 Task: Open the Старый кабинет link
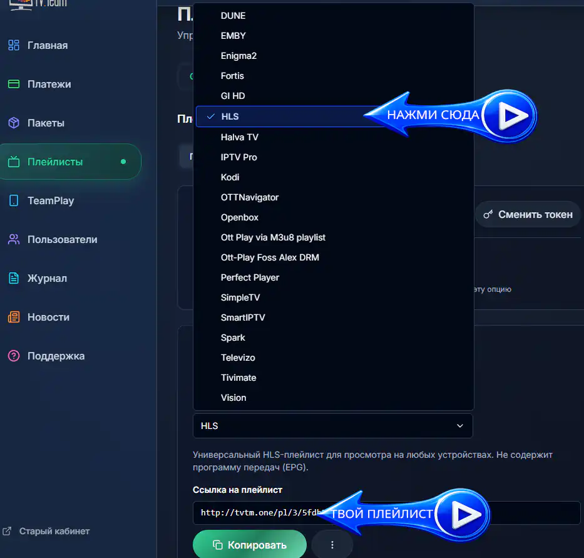(46, 531)
